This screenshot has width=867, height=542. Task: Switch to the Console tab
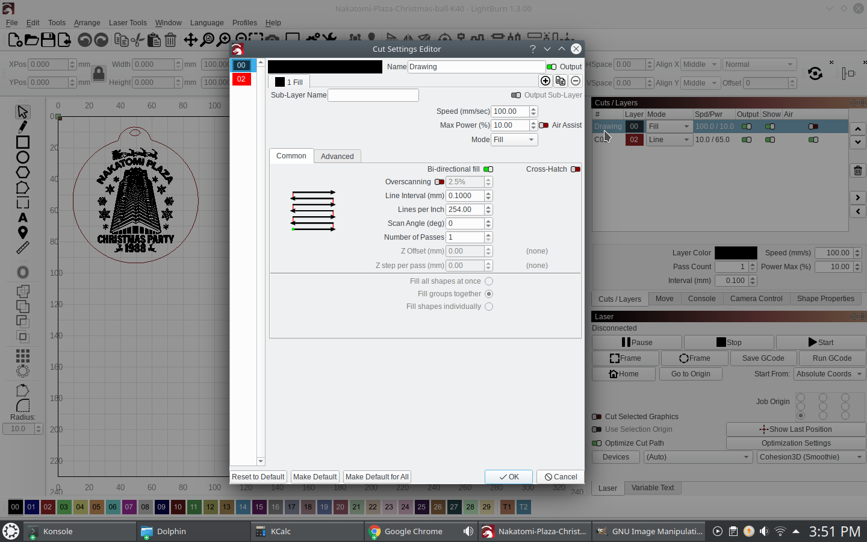(701, 299)
